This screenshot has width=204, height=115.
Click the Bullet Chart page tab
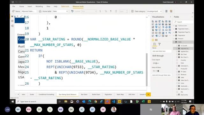pos(96,95)
